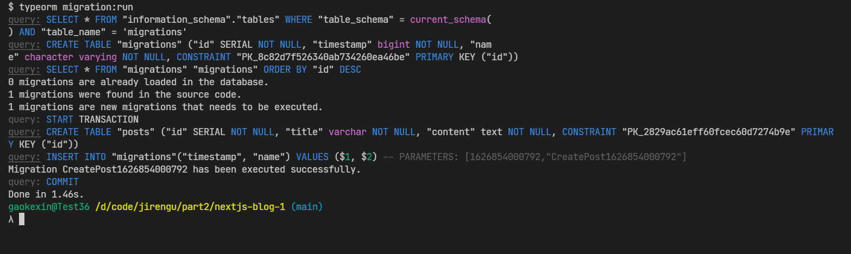Image resolution: width=851 pixels, height=254 pixels.
Task: Click the username 'gaokexin@Test36'
Action: click(49, 207)
